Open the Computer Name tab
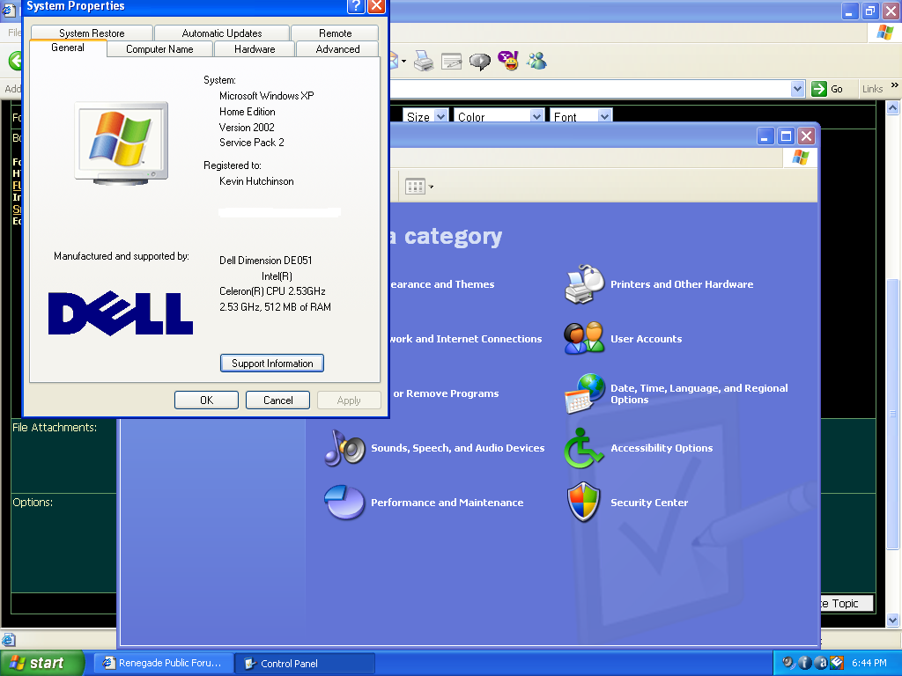 coord(159,49)
